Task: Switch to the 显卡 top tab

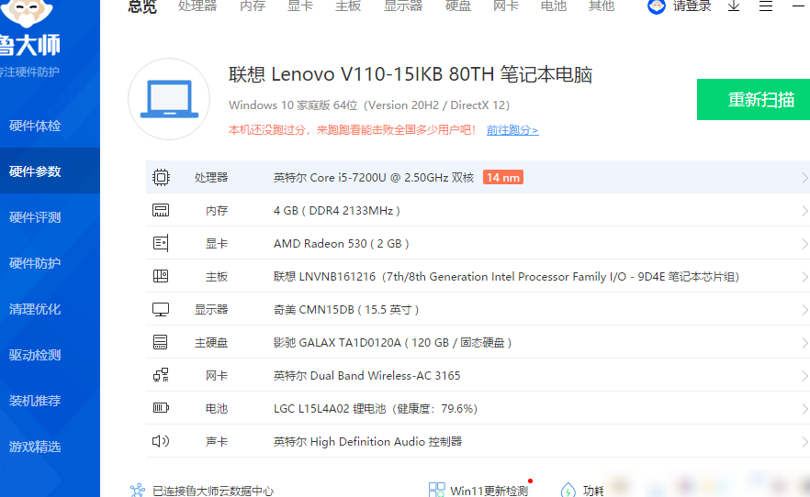Action: (300, 6)
